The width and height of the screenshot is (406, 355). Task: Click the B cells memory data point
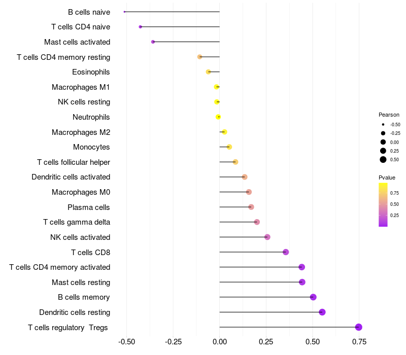313,297
